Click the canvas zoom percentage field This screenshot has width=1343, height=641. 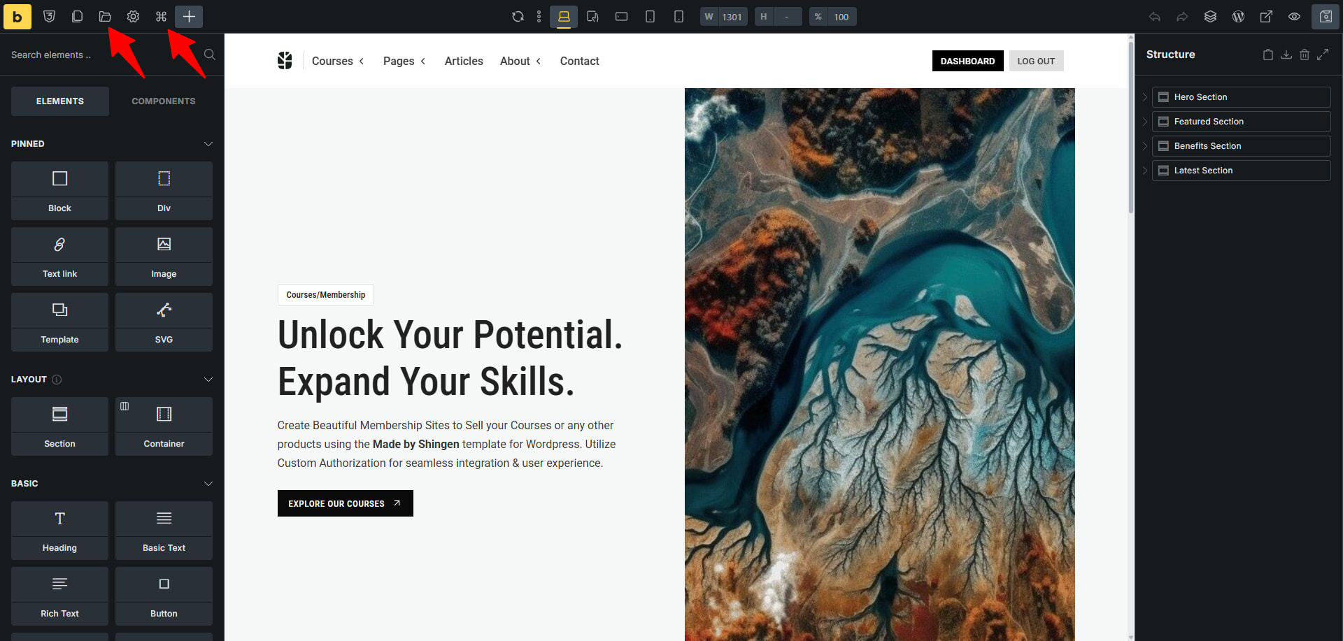(841, 17)
